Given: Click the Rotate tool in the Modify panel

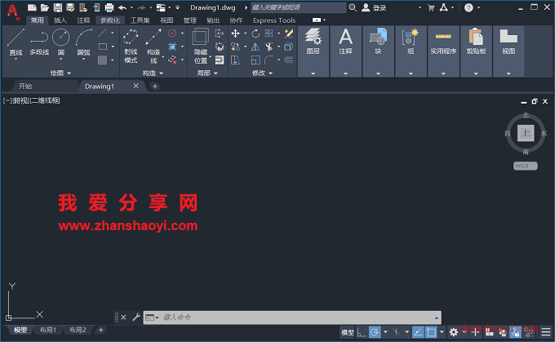Looking at the screenshot, I should click(255, 33).
